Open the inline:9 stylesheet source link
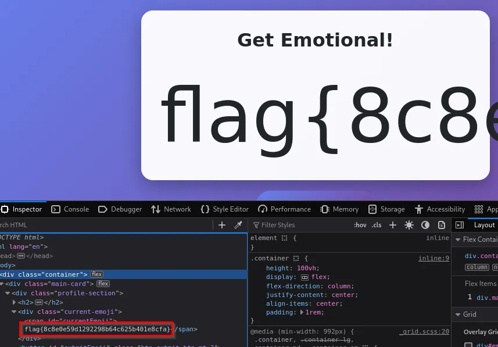This screenshot has height=347, width=498. click(433, 258)
